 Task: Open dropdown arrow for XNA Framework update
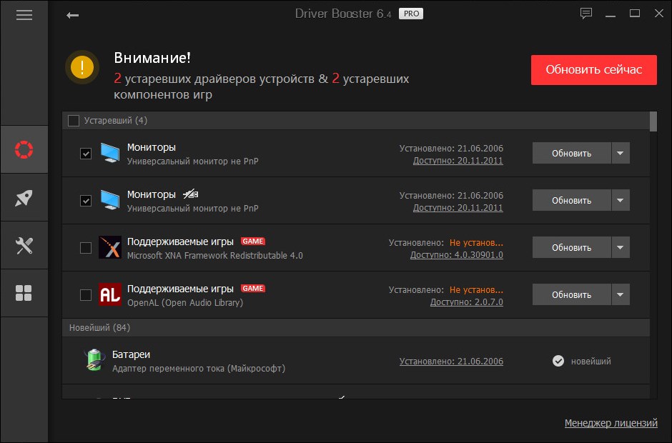621,247
